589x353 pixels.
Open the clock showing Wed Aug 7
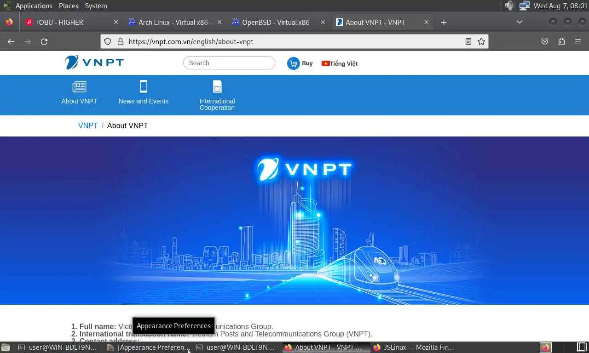560,6
